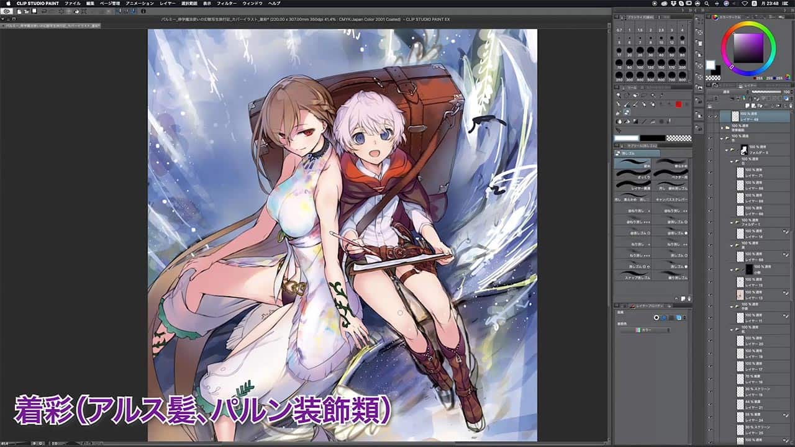Pick the レイヤー貫通 eraser sub tool
This screenshot has width=795, height=447.
pos(632,185)
